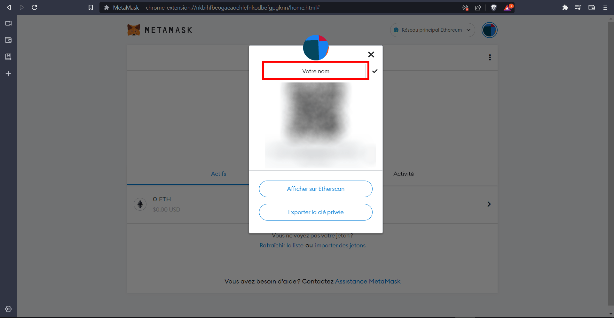Bookmark this page with the bookmark icon
Image resolution: width=614 pixels, height=318 pixels.
pyautogui.click(x=91, y=7)
